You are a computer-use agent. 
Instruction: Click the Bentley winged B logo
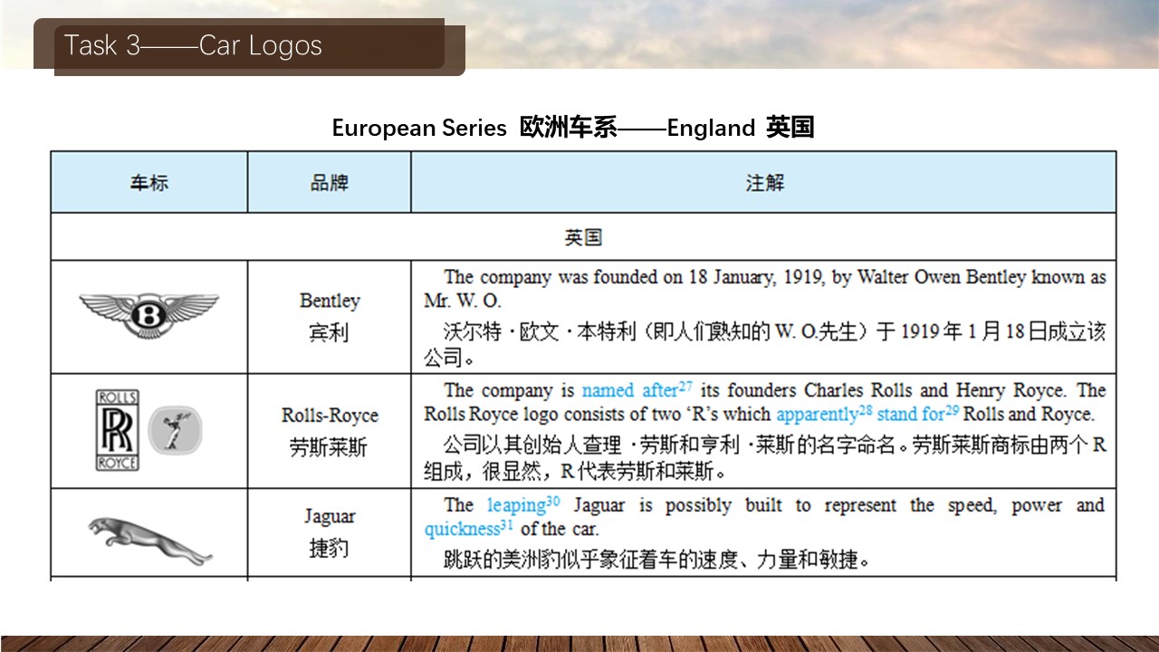[x=148, y=315]
